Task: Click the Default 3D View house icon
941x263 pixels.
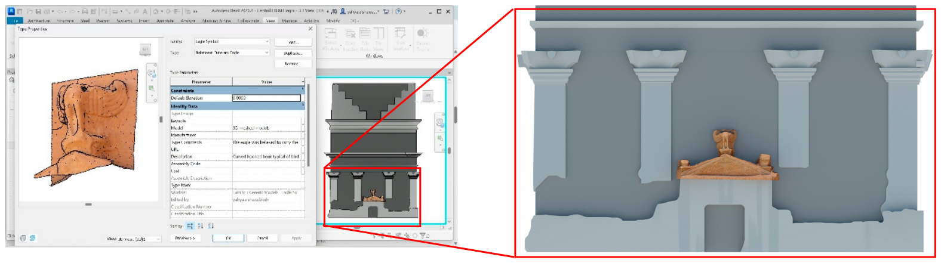Action: [x=155, y=11]
